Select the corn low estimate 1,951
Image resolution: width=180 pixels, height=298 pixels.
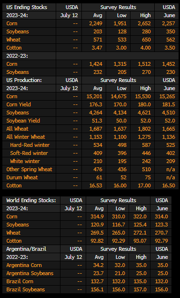(120, 23)
